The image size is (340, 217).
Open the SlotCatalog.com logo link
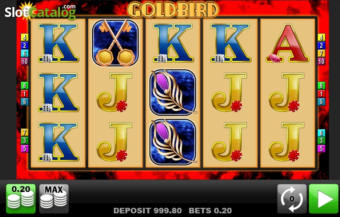click(x=40, y=11)
